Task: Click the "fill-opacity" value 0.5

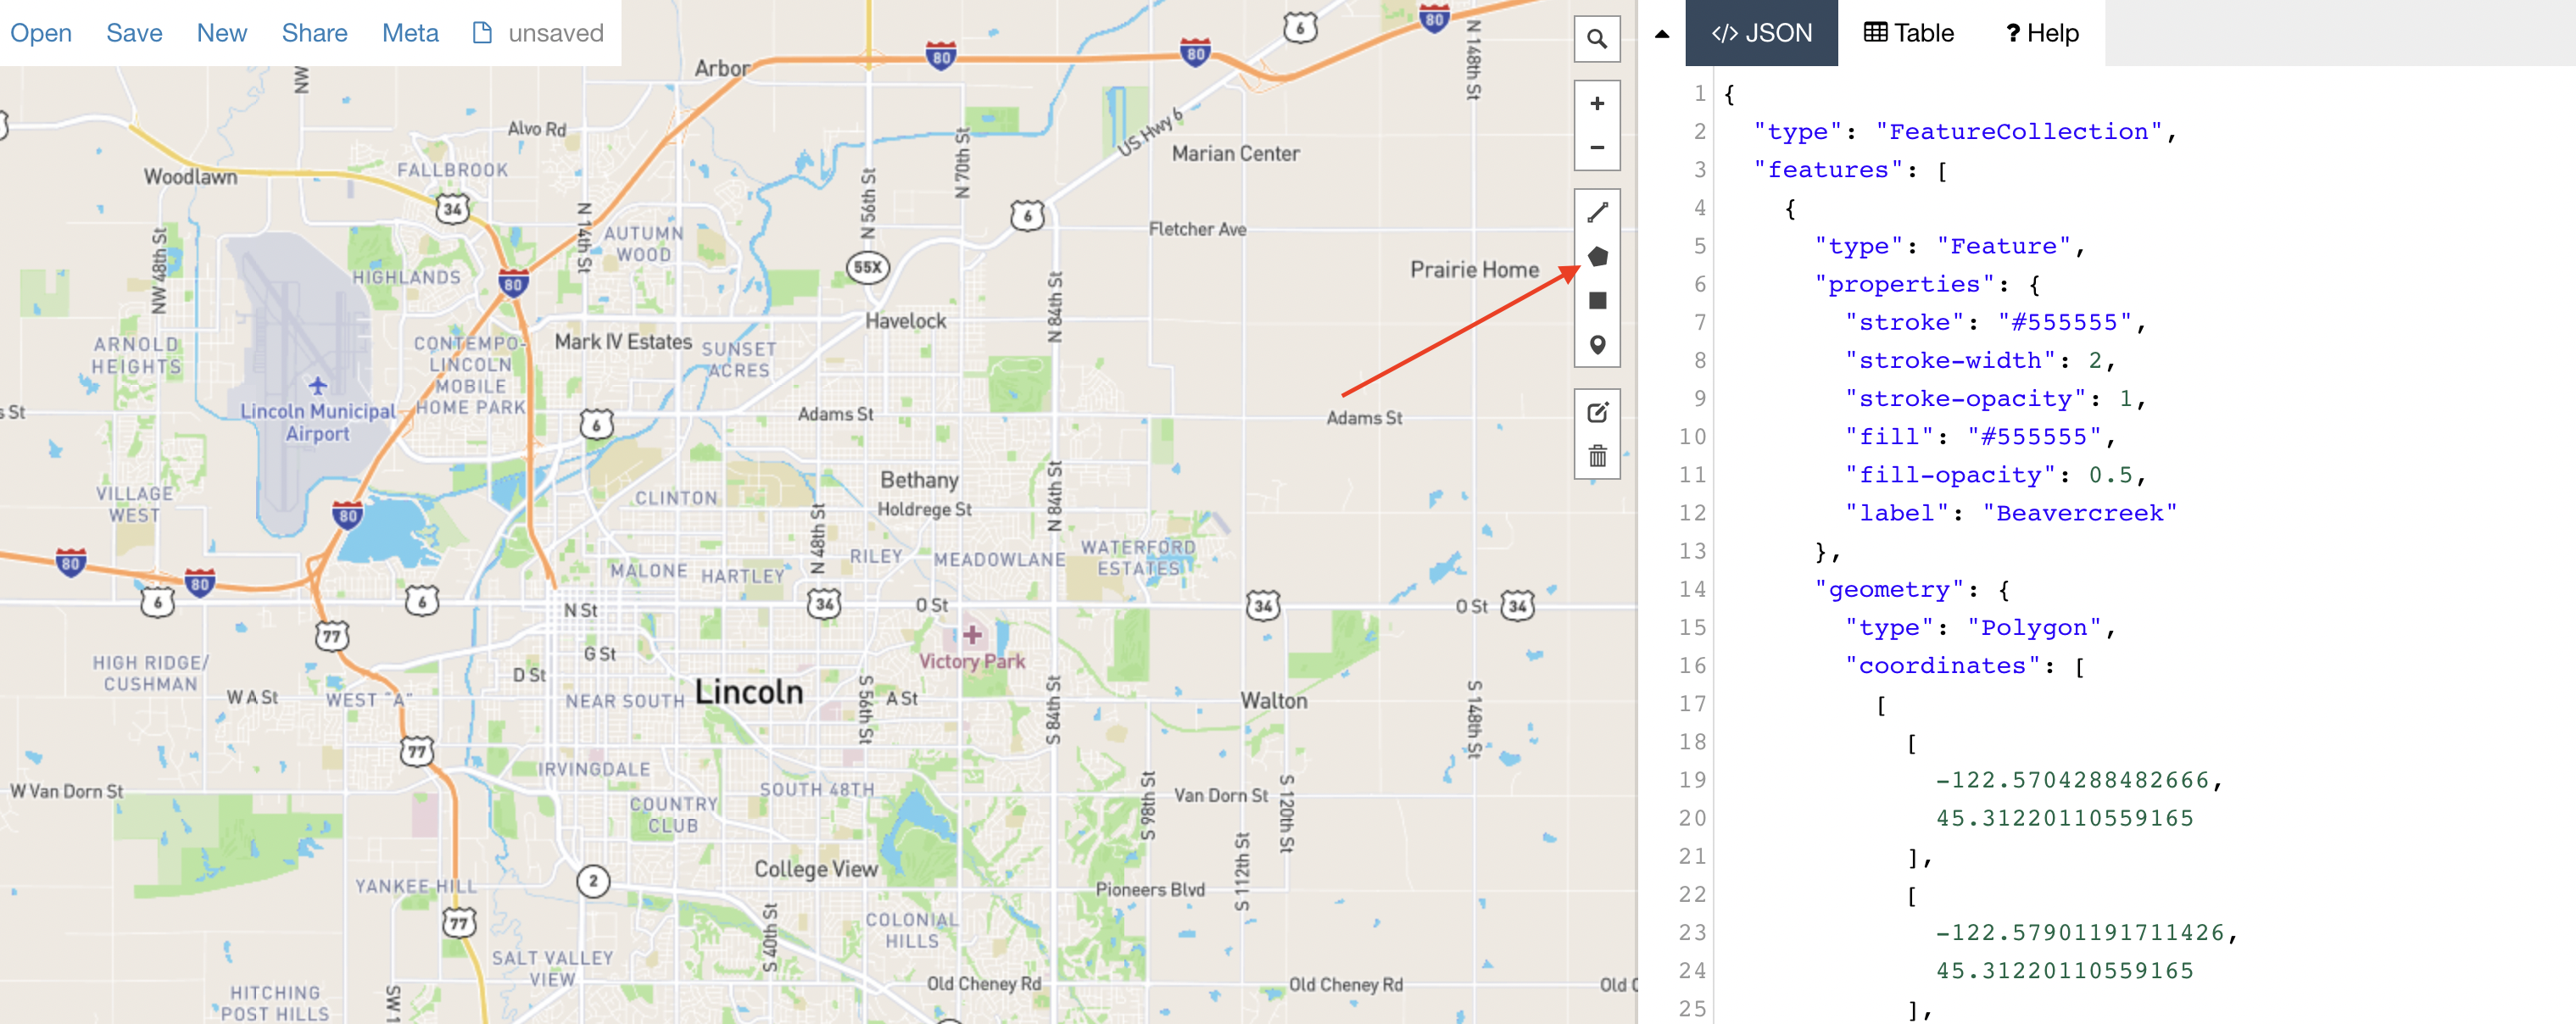Action: [x=2110, y=475]
